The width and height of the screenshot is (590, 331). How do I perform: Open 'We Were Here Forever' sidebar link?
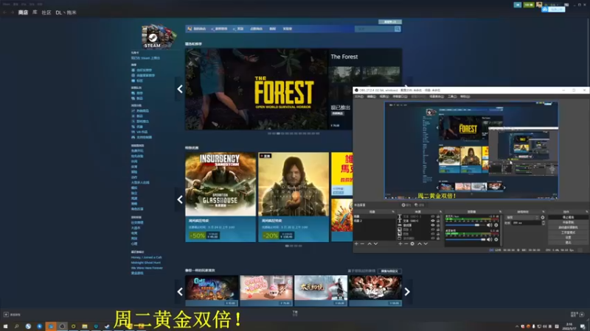coord(147,268)
